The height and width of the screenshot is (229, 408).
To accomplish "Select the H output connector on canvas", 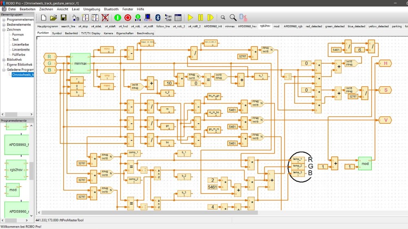I will tap(386, 63).
